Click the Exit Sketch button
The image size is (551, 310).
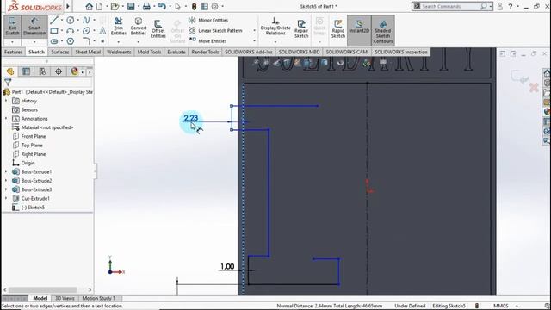click(x=12, y=27)
